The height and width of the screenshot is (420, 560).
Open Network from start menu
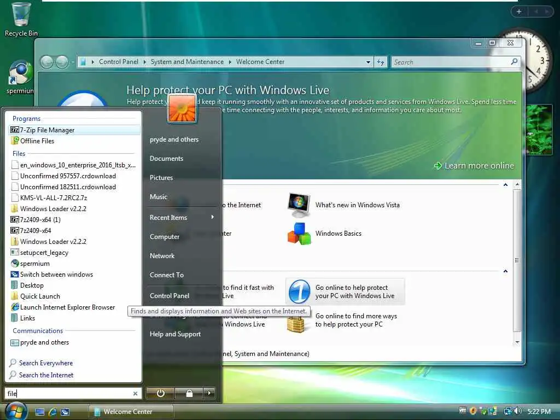[x=162, y=256]
